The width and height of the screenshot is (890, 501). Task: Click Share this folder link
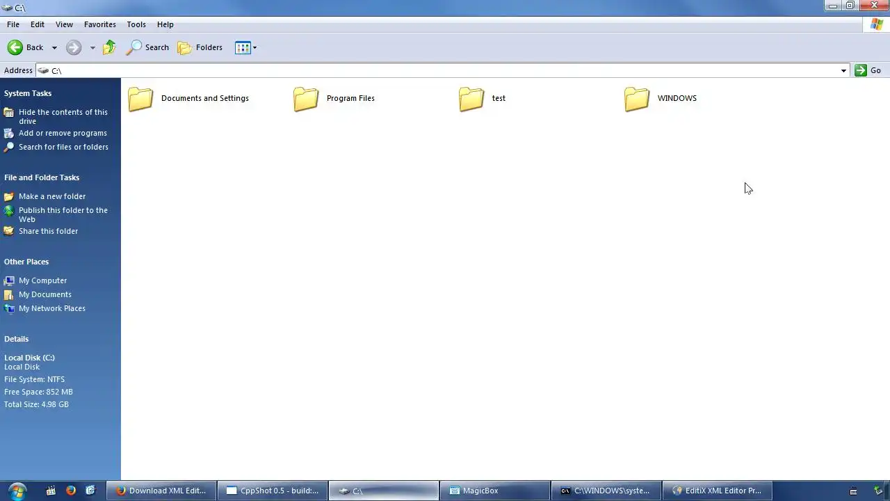(48, 231)
